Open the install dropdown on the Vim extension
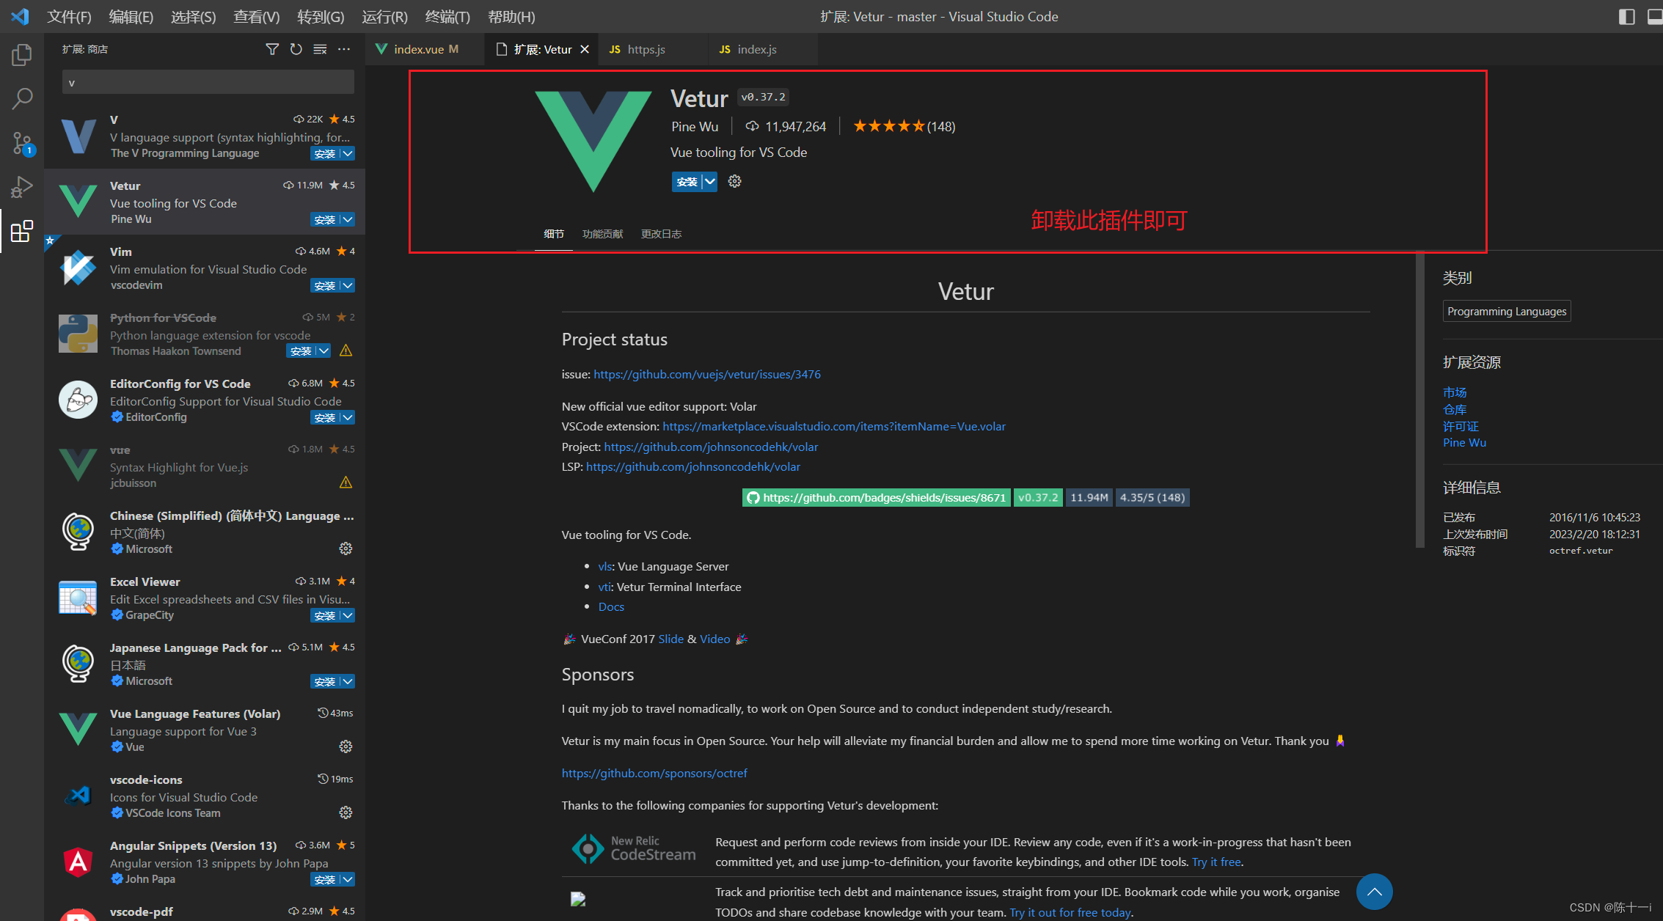This screenshot has height=921, width=1663. (x=346, y=285)
